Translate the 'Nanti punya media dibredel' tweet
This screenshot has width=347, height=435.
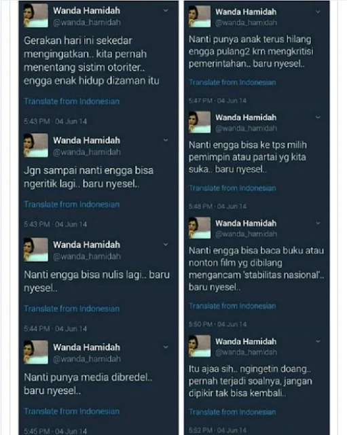tap(72, 411)
